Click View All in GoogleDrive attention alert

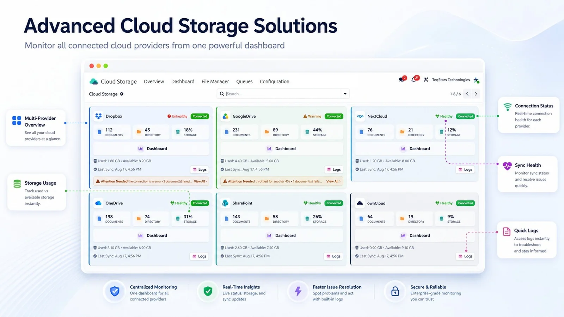(x=333, y=181)
